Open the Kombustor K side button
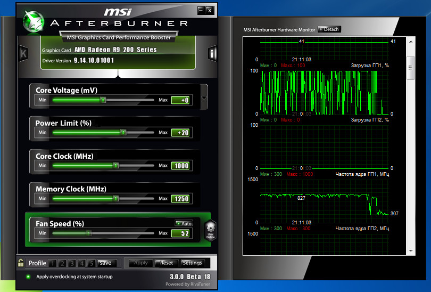The height and width of the screenshot is (292, 431). click(x=23, y=53)
